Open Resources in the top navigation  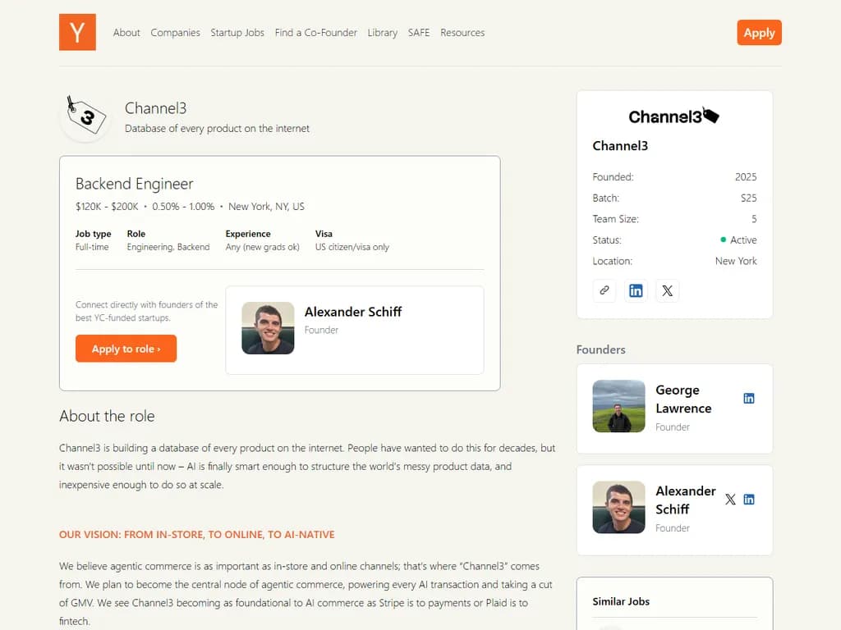pyautogui.click(x=462, y=33)
